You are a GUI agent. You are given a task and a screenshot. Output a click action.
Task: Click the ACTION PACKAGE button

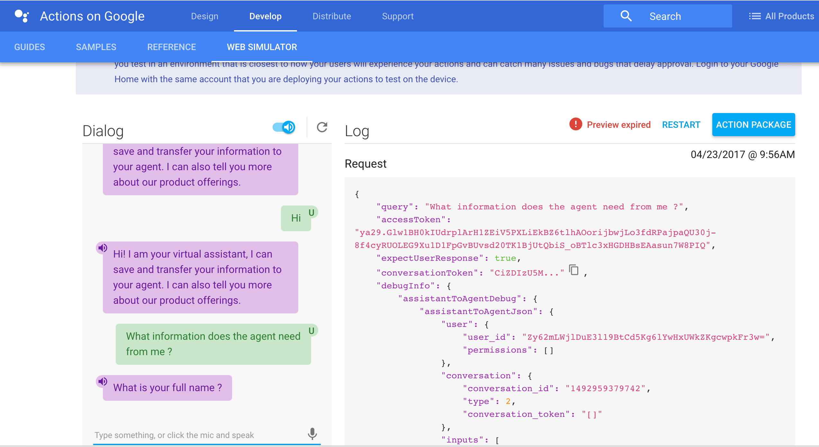pos(753,125)
